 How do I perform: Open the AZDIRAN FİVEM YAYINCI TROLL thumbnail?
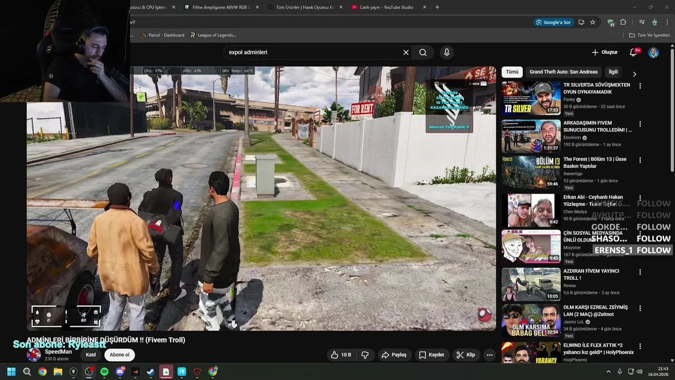(531, 284)
